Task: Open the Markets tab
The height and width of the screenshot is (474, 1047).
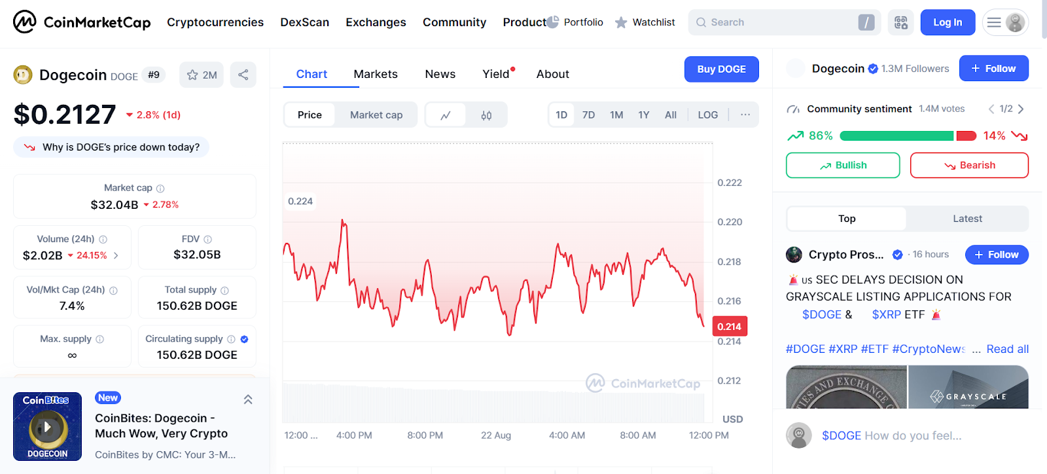Action: point(376,74)
